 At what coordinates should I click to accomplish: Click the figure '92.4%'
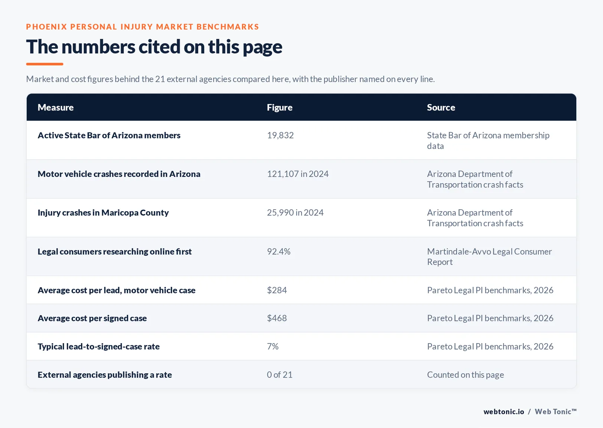coord(279,252)
